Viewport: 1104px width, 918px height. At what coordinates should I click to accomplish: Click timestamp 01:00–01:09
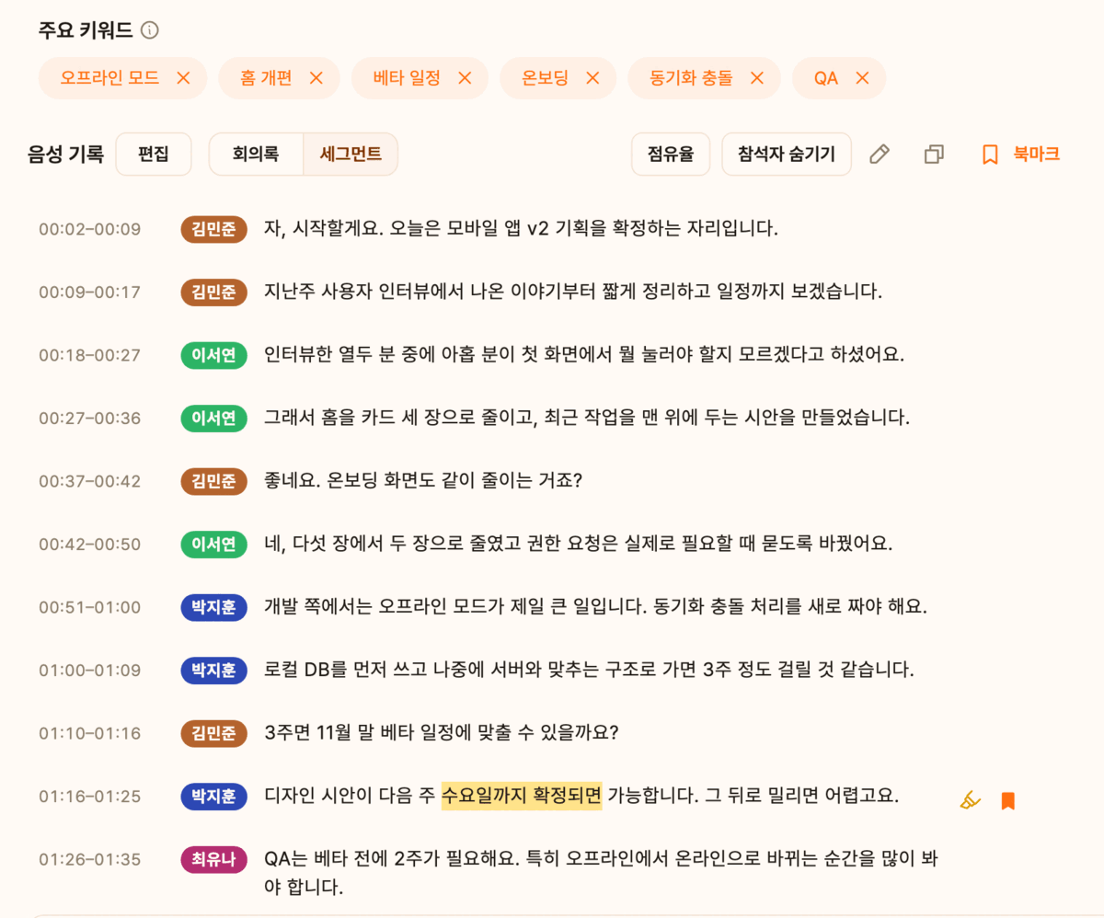[89, 671]
